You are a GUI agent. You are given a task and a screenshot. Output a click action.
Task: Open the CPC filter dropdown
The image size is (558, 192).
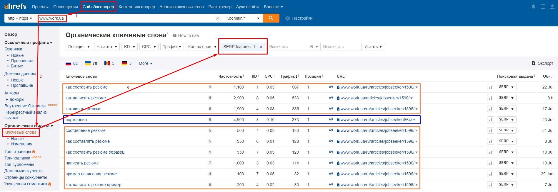[149, 47]
